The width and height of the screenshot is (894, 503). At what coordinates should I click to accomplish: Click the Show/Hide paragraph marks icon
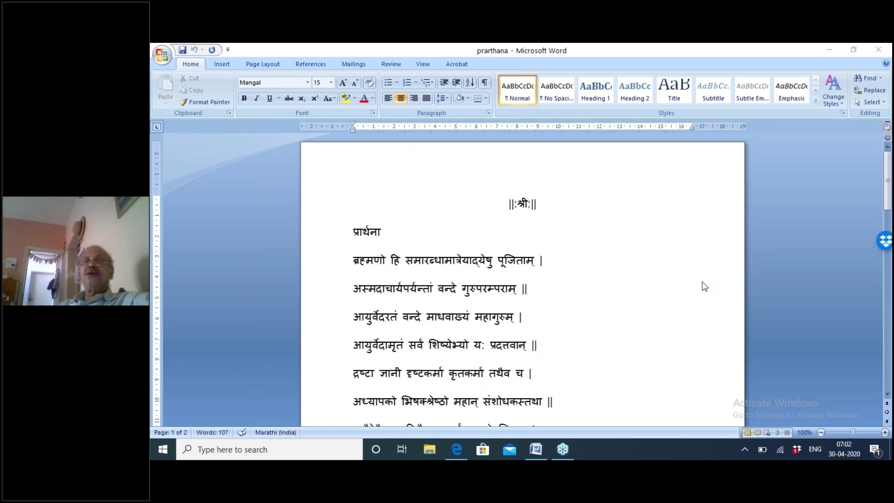pyautogui.click(x=485, y=82)
